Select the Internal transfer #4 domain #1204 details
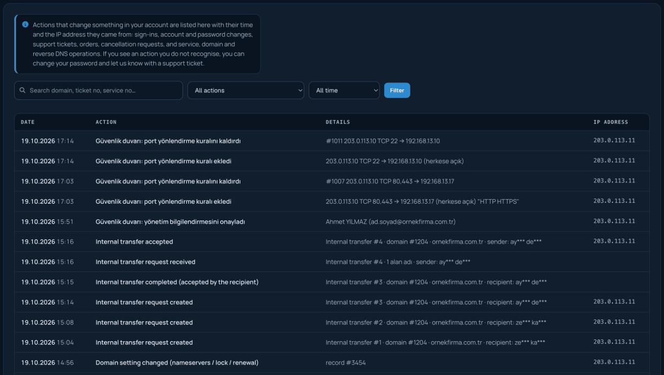 point(434,242)
